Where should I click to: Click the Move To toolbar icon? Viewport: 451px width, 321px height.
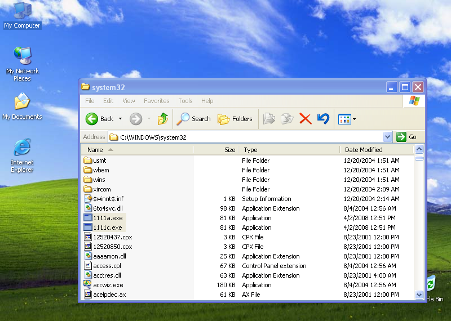(x=269, y=119)
